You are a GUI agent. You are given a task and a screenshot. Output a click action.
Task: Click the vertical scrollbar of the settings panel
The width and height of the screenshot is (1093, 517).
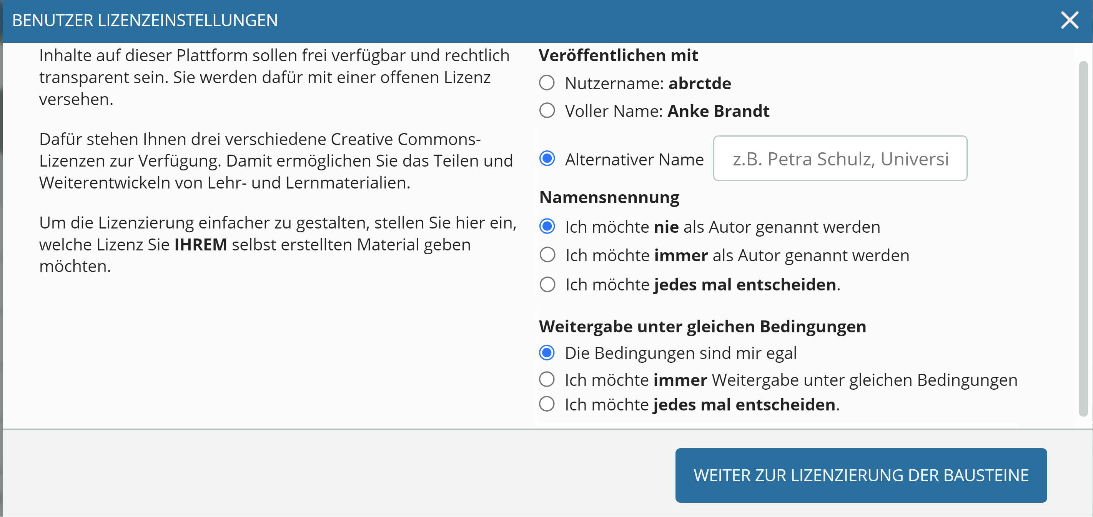1083,238
